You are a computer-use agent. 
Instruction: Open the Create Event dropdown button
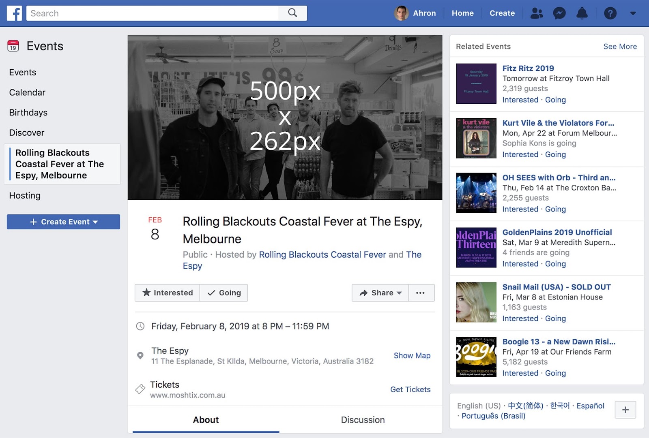click(63, 222)
